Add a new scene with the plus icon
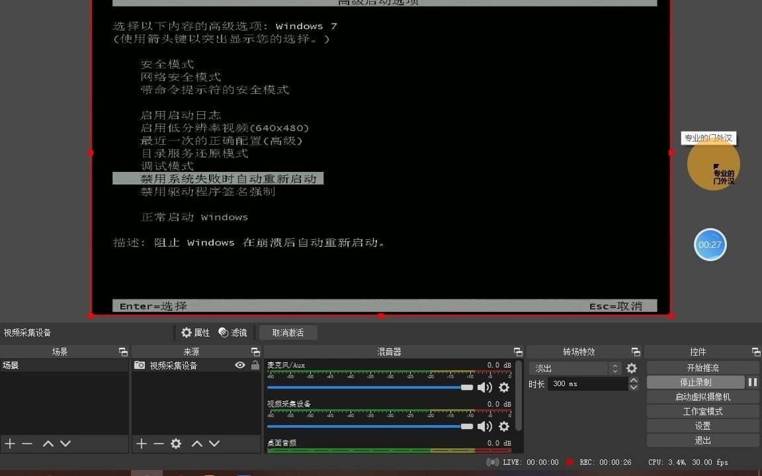Screen dimensions: 762x476 point(9,444)
